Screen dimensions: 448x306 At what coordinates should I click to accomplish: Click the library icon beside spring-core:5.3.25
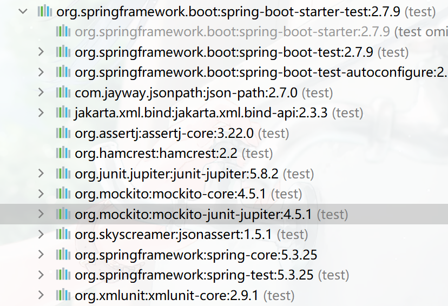(63, 254)
